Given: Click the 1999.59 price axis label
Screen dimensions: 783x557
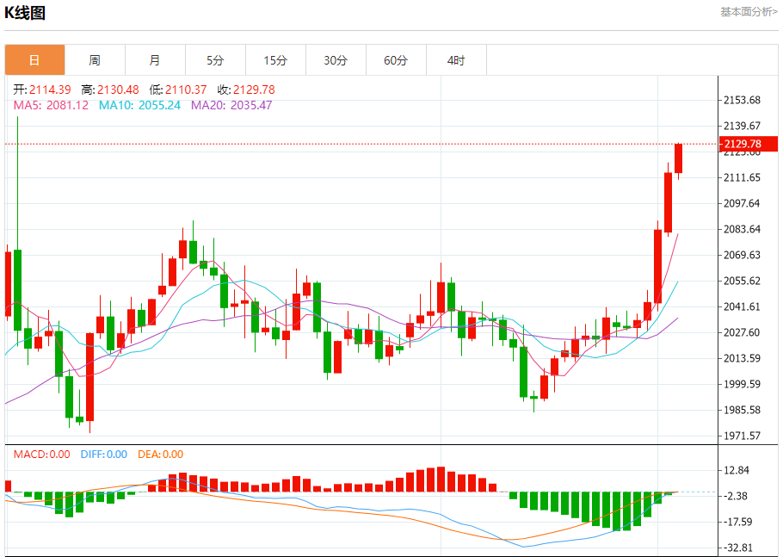Looking at the screenshot, I should click(742, 384).
